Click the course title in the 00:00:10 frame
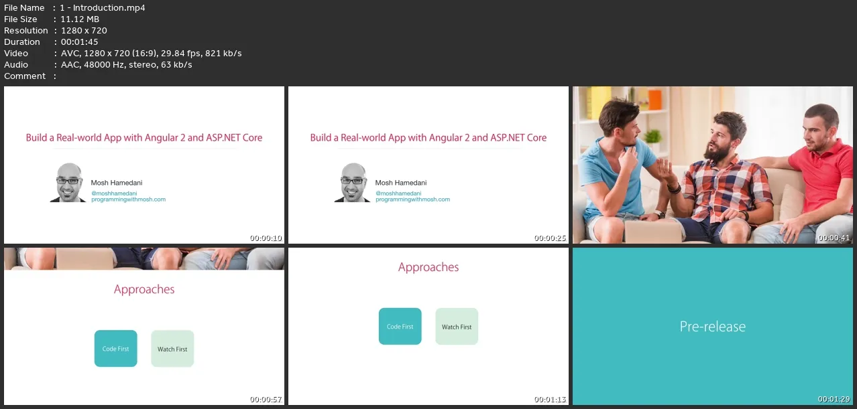The image size is (857, 409). [144, 138]
